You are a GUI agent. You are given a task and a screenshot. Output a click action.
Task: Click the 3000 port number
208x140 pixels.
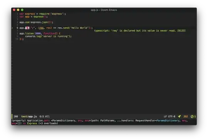(38, 33)
